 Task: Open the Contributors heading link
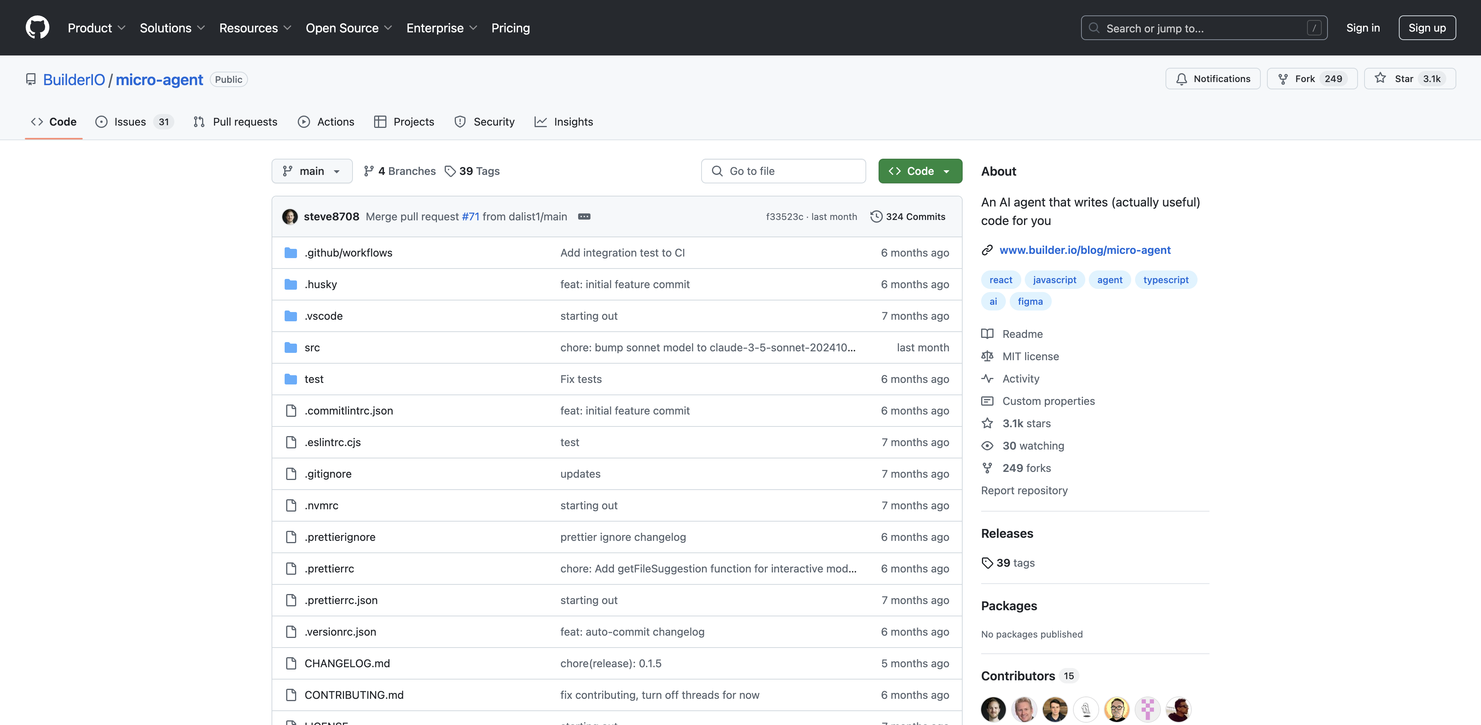[x=1029, y=676]
